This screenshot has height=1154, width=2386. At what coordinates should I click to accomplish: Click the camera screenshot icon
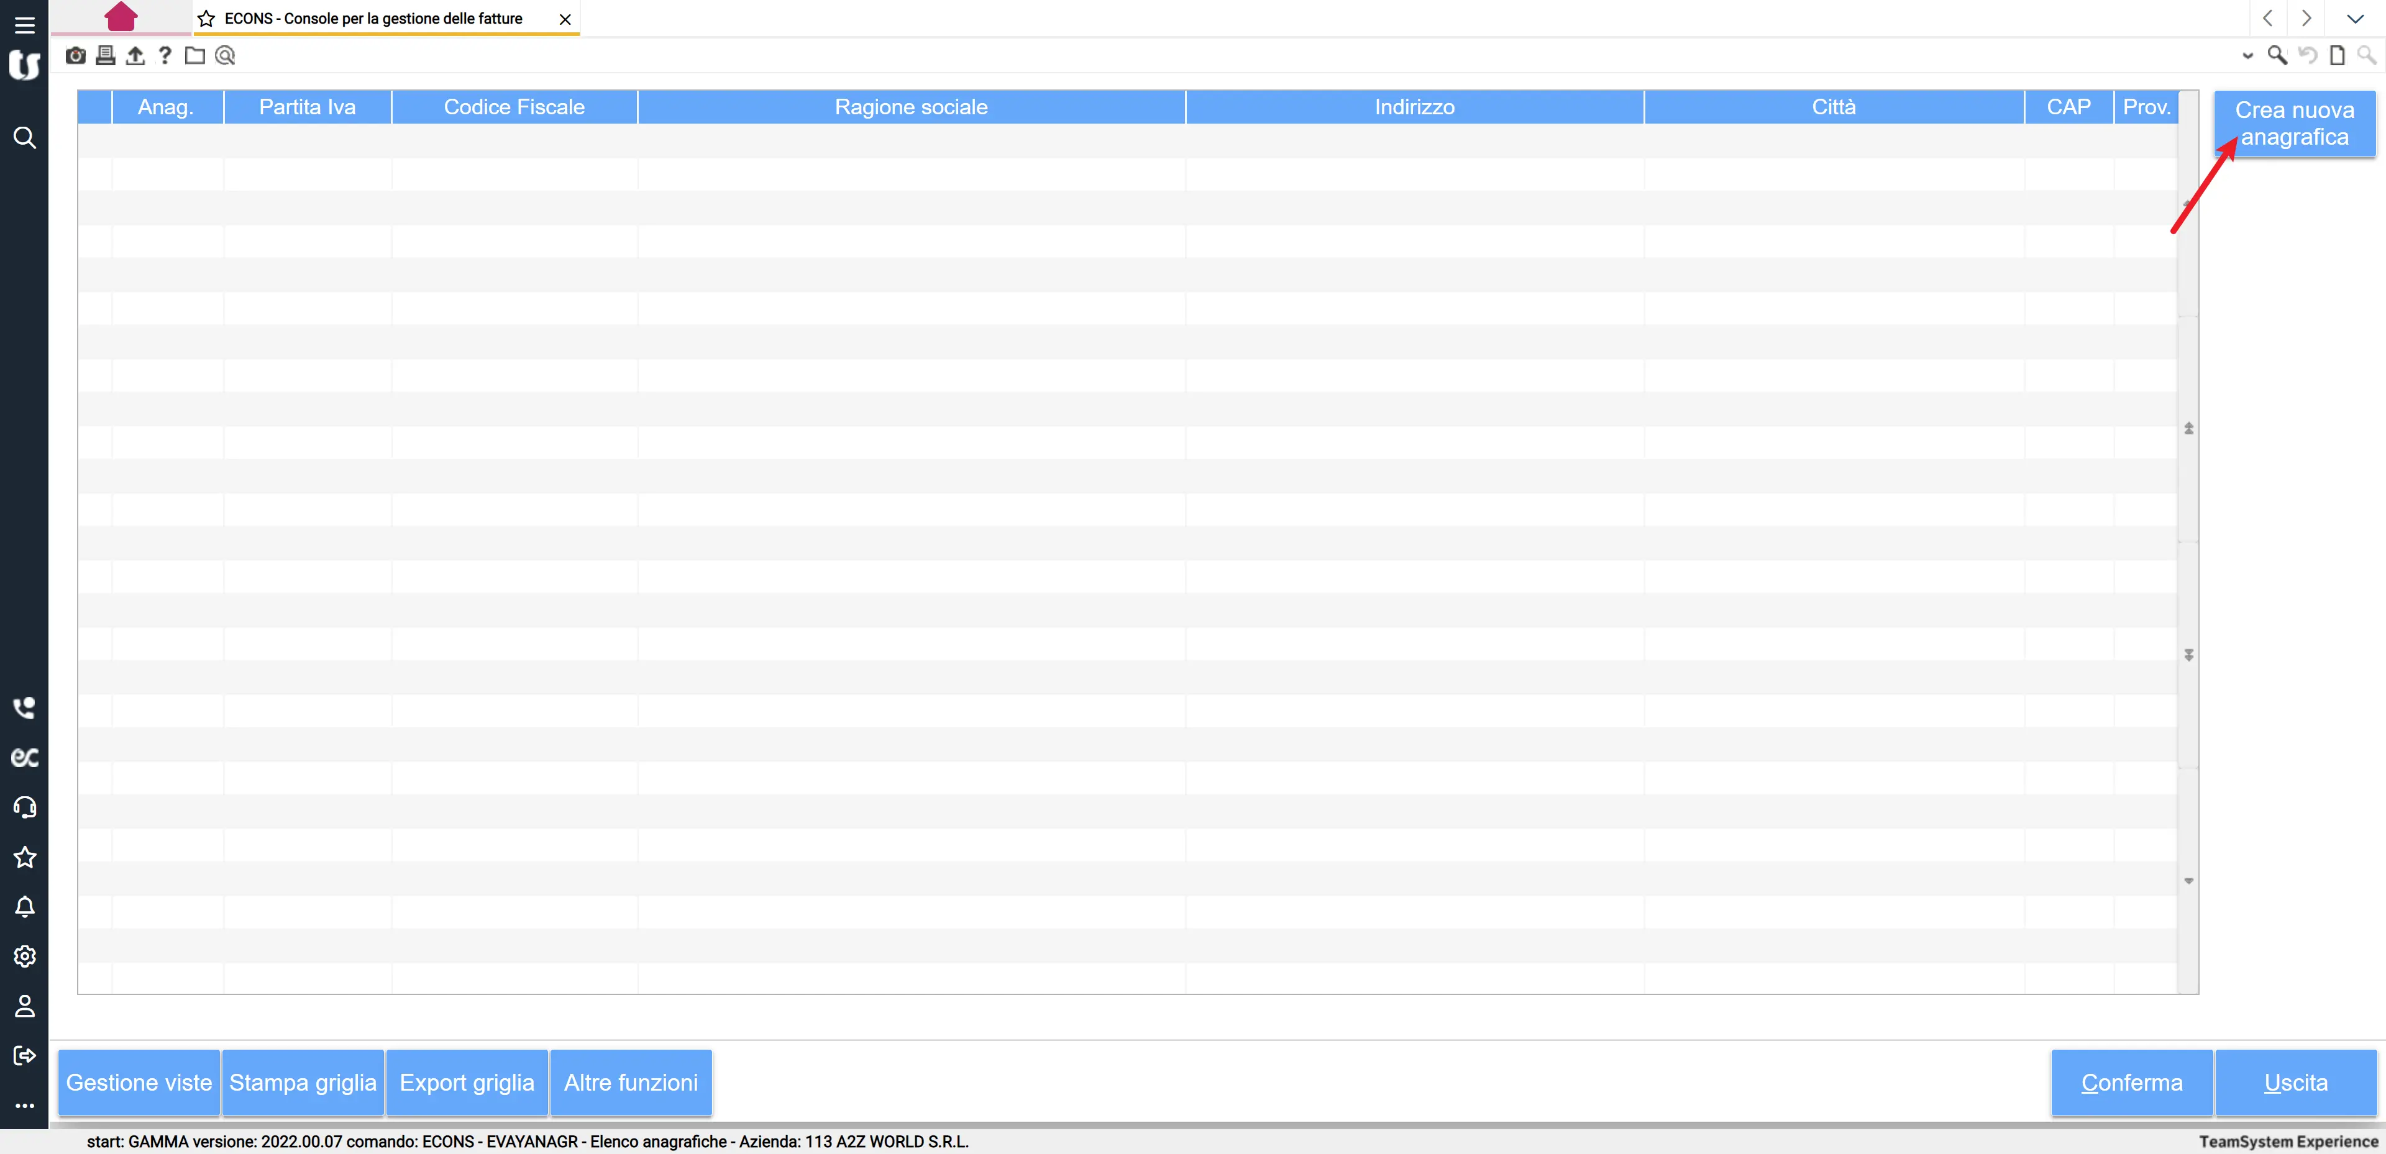click(76, 55)
